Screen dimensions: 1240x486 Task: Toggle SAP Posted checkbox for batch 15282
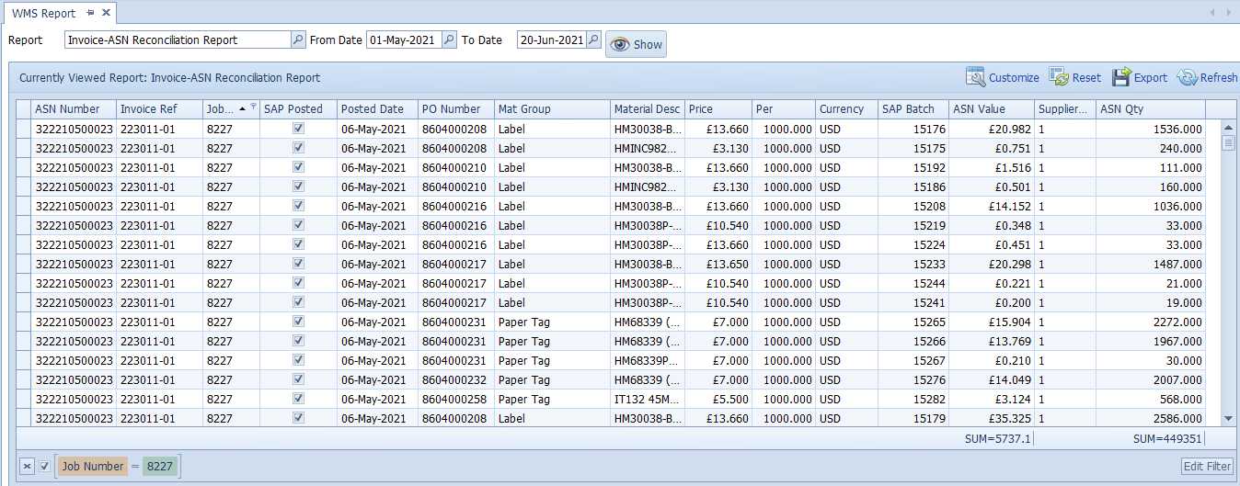coord(298,399)
